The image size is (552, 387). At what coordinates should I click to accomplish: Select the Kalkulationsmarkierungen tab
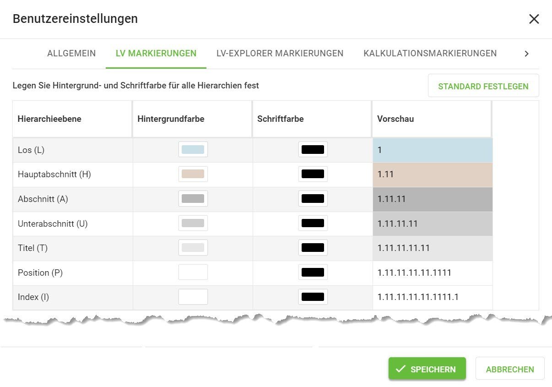[x=430, y=54]
